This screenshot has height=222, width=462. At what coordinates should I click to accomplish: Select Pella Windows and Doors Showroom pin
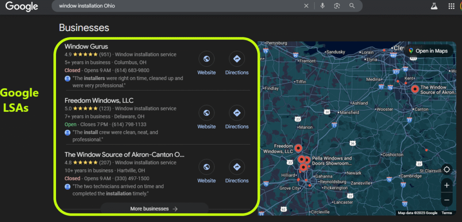(x=307, y=160)
